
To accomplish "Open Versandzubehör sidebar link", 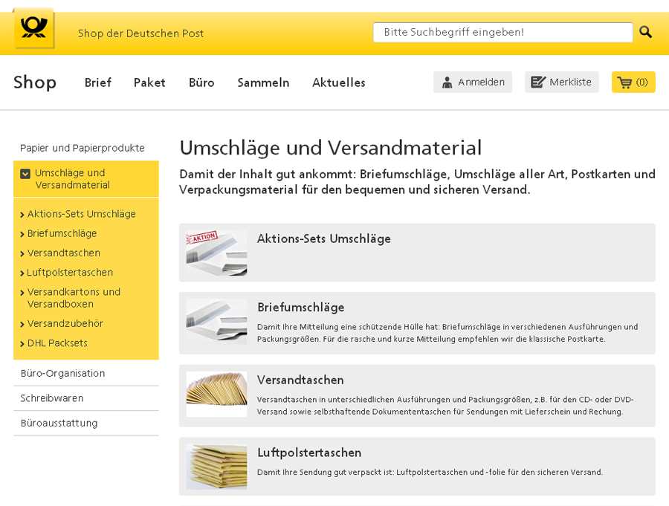I will (x=65, y=323).
